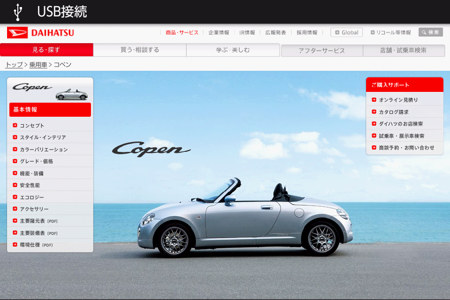Click arrow icon beside アクセサリー
Image resolution: width=450 pixels, height=300 pixels.
[15, 209]
